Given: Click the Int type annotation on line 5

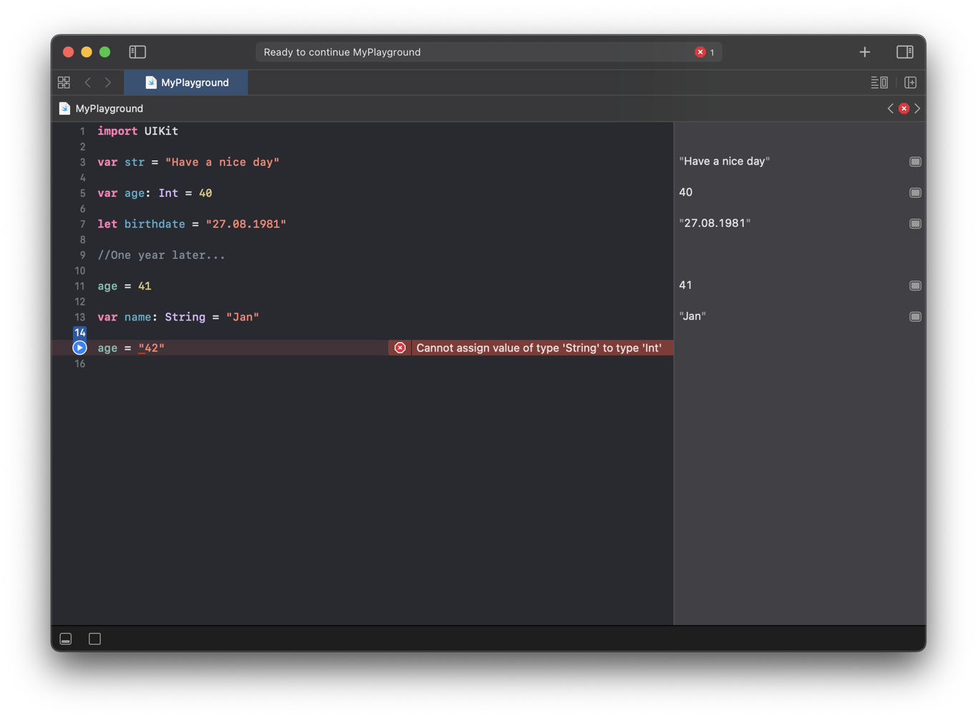Looking at the screenshot, I should (168, 193).
